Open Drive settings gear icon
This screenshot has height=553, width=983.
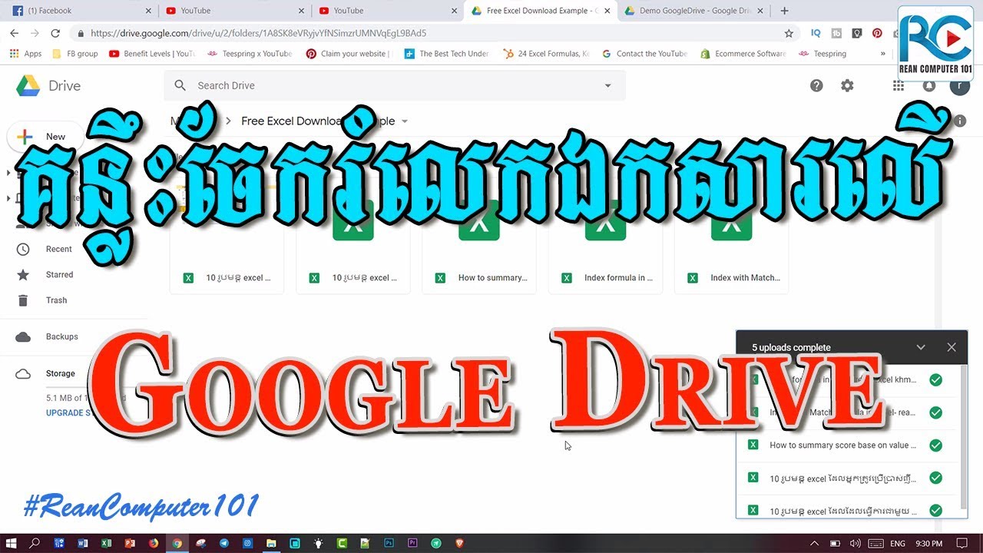coord(847,85)
